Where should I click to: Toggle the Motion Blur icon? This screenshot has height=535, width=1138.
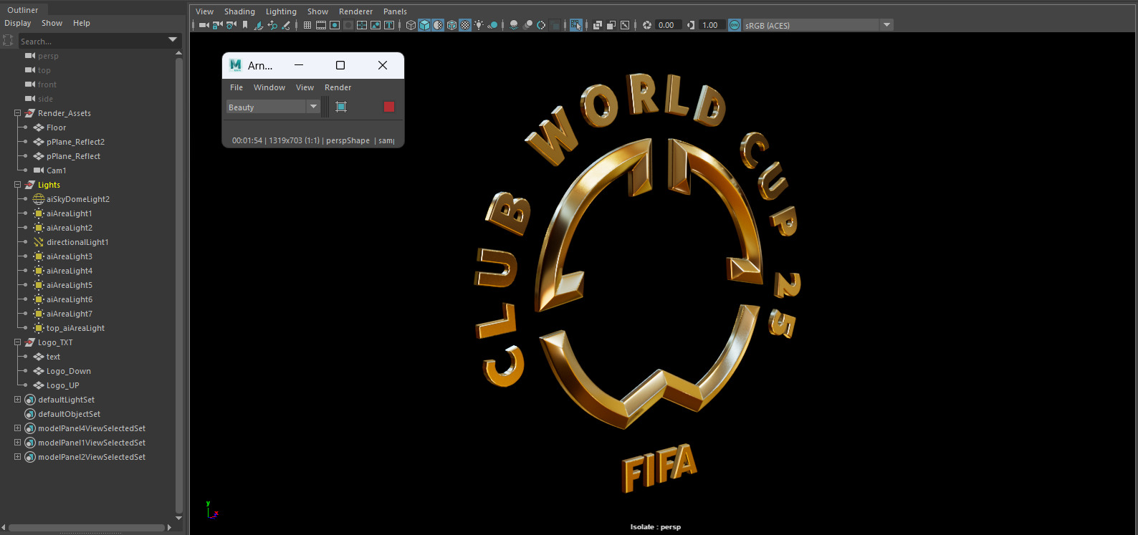[527, 25]
